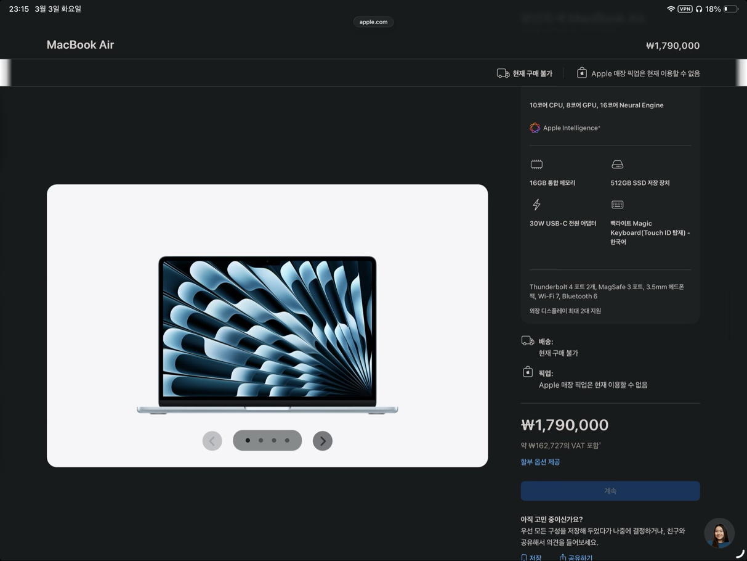Click the delivery truck icon in top bar
The width and height of the screenshot is (747, 561).
[x=503, y=73]
